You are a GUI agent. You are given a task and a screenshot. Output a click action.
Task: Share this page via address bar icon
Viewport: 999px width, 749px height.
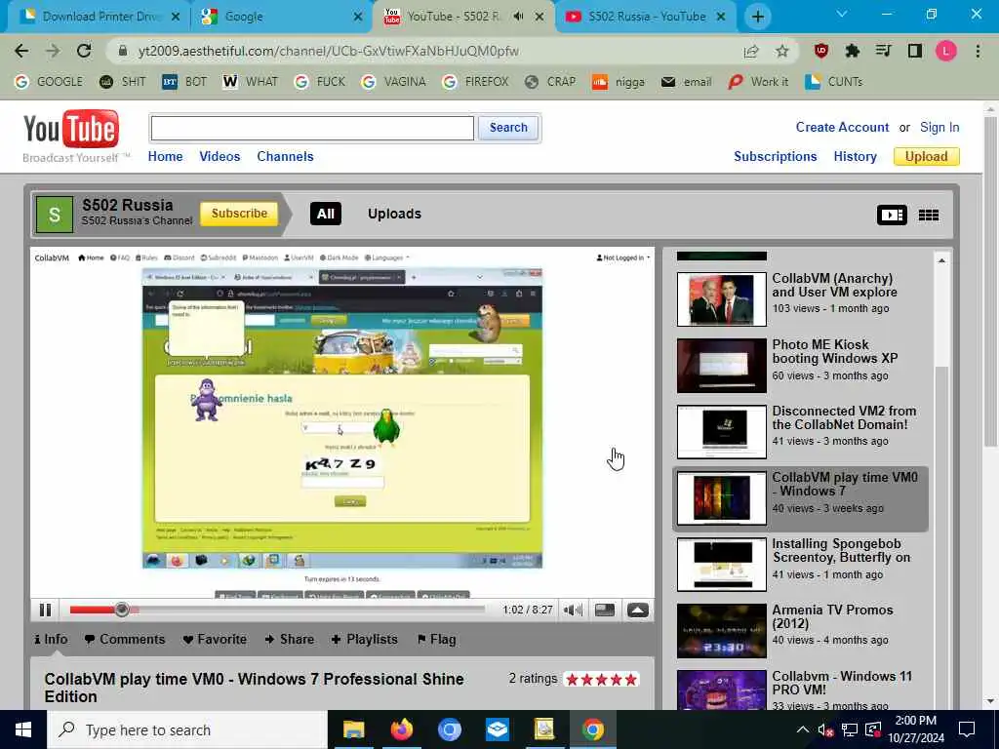click(751, 52)
